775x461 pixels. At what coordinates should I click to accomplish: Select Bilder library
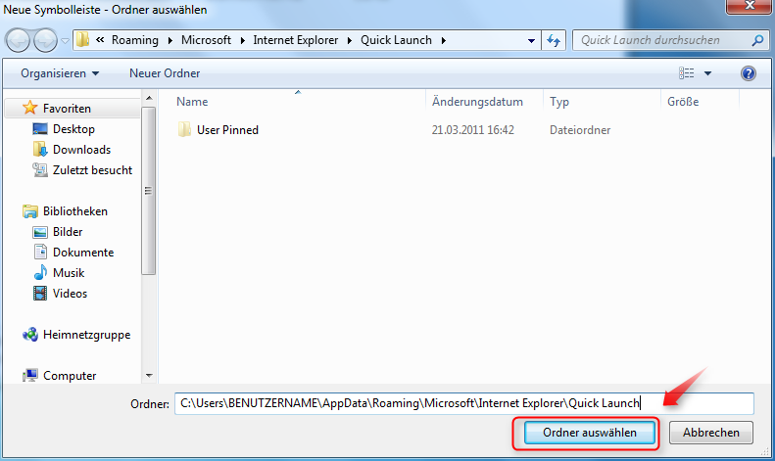(68, 232)
